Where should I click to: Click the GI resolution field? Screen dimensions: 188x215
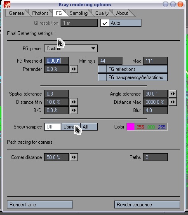click(x=79, y=23)
